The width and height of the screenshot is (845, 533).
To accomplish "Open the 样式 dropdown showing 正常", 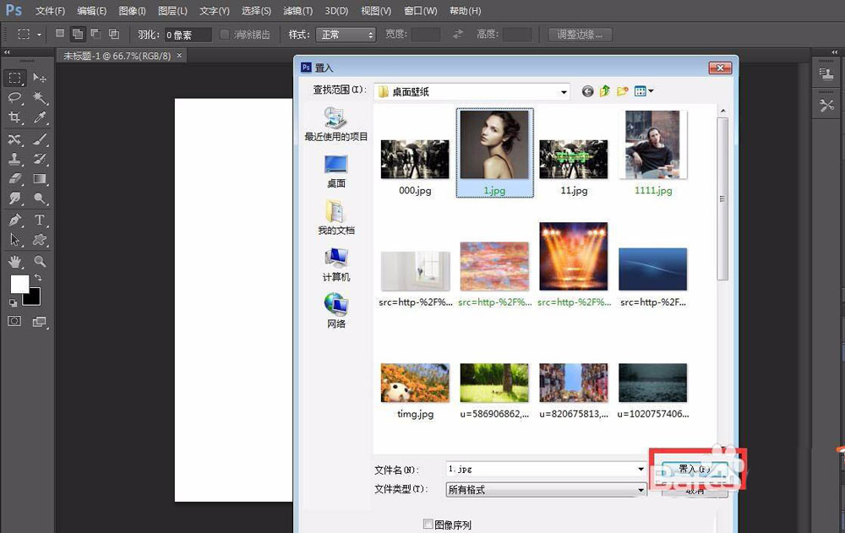I will point(346,35).
